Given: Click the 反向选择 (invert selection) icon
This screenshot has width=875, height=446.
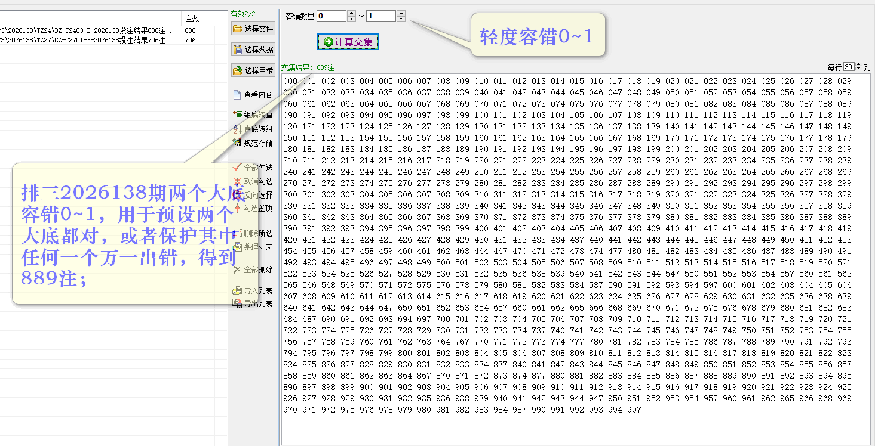Looking at the screenshot, I should coord(237,195).
